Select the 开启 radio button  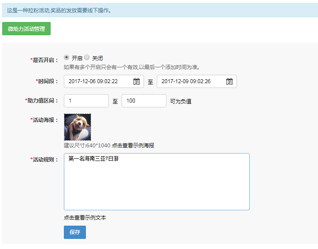(x=67, y=57)
